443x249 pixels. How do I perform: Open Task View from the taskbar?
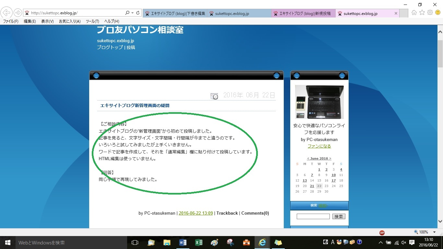tap(135, 243)
